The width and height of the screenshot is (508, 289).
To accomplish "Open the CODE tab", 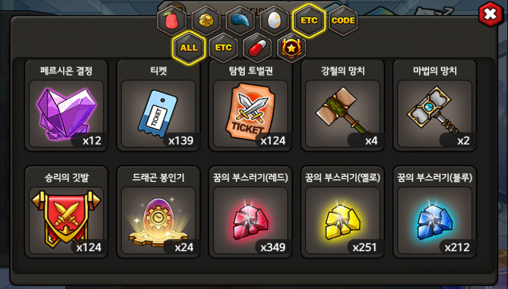I will coord(344,20).
